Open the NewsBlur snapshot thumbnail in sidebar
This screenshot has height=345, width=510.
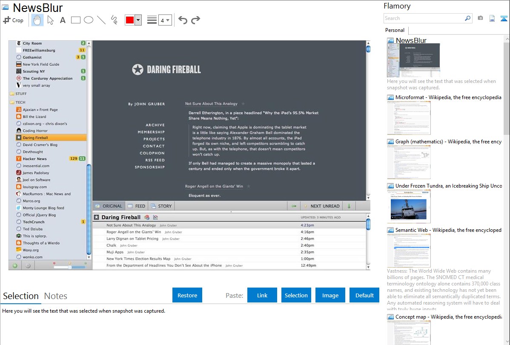coord(413,60)
